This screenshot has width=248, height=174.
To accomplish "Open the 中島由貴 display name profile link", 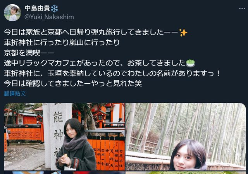I will point(38,9).
